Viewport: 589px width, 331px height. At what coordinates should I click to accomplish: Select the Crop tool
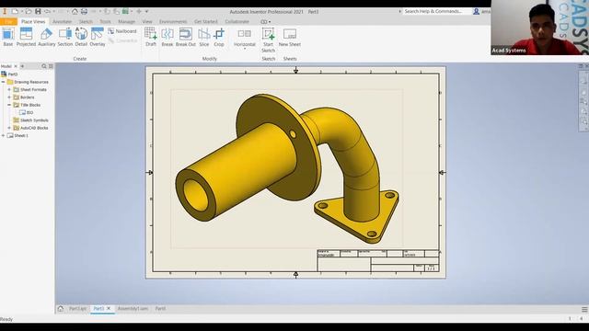[x=219, y=37]
